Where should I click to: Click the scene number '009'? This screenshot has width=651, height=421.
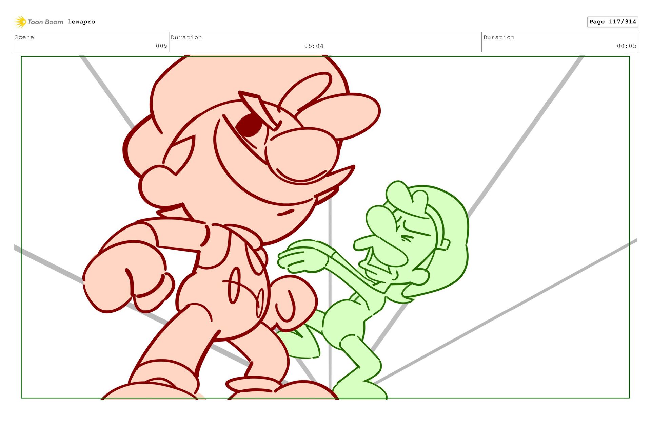pos(161,46)
